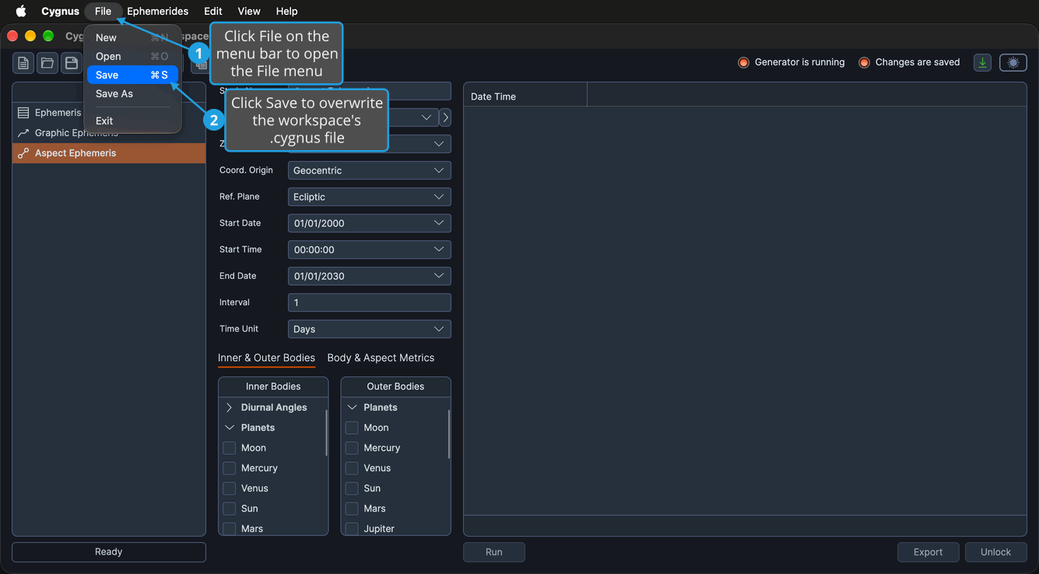Collapse Planets group in Inner Bodies
Image resolution: width=1039 pixels, height=574 pixels.
click(230, 428)
